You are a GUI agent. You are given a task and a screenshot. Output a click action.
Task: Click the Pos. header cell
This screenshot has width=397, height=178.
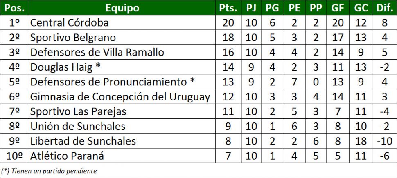[14, 8]
